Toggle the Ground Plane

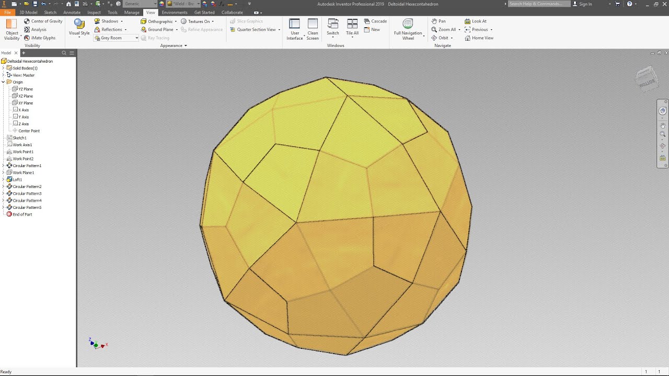pos(157,30)
